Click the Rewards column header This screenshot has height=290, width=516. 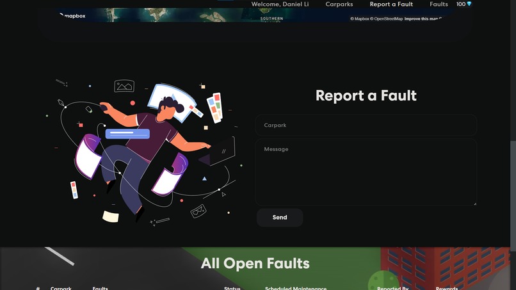(x=447, y=288)
